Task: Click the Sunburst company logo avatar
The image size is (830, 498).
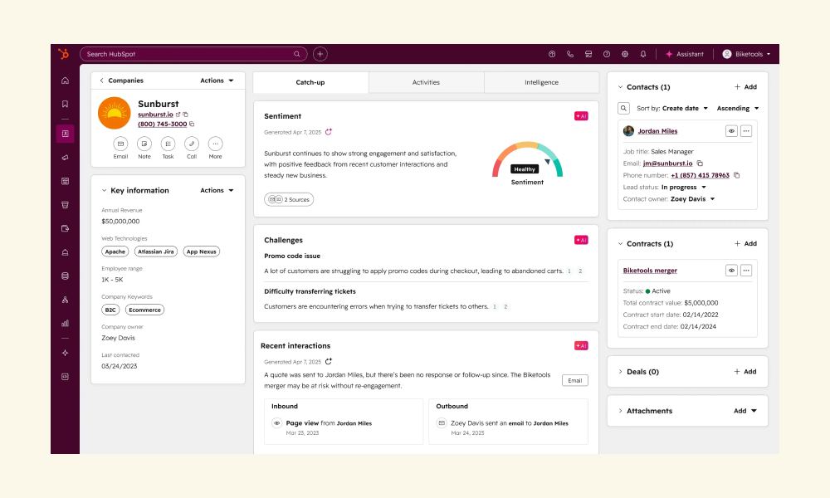Action: (x=115, y=113)
